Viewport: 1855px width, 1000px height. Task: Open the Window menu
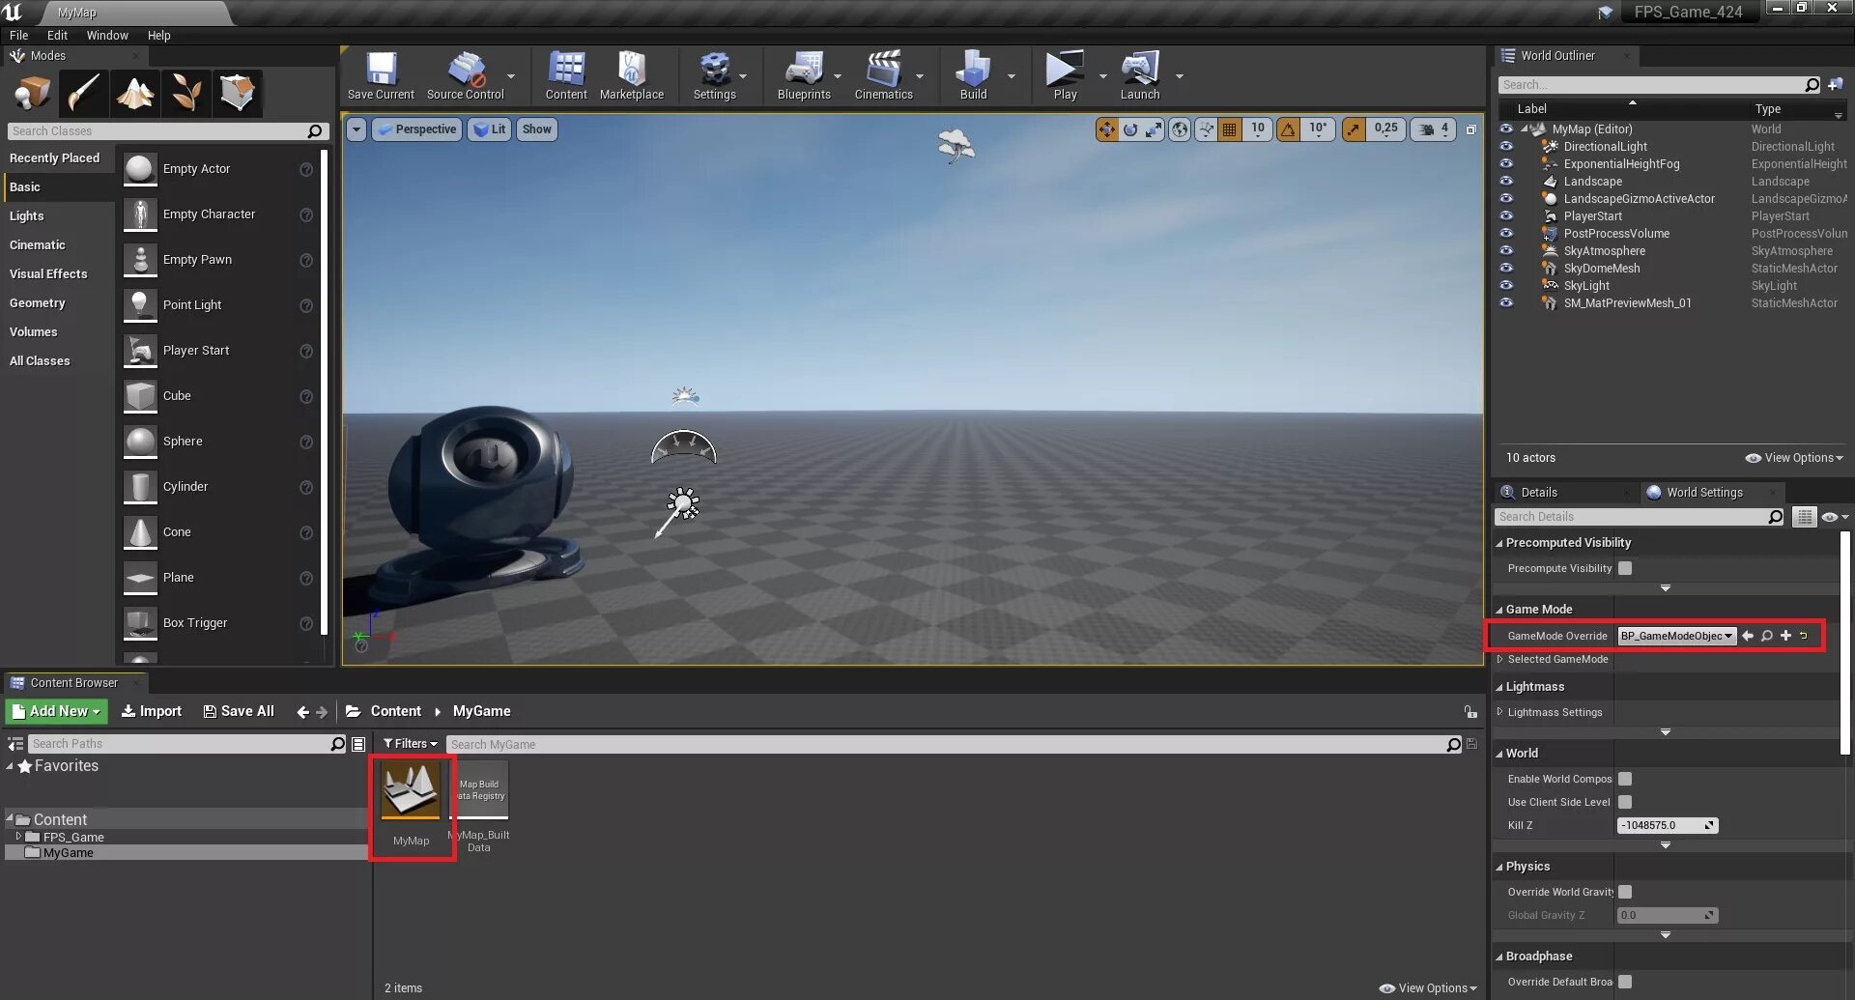pyautogui.click(x=107, y=35)
